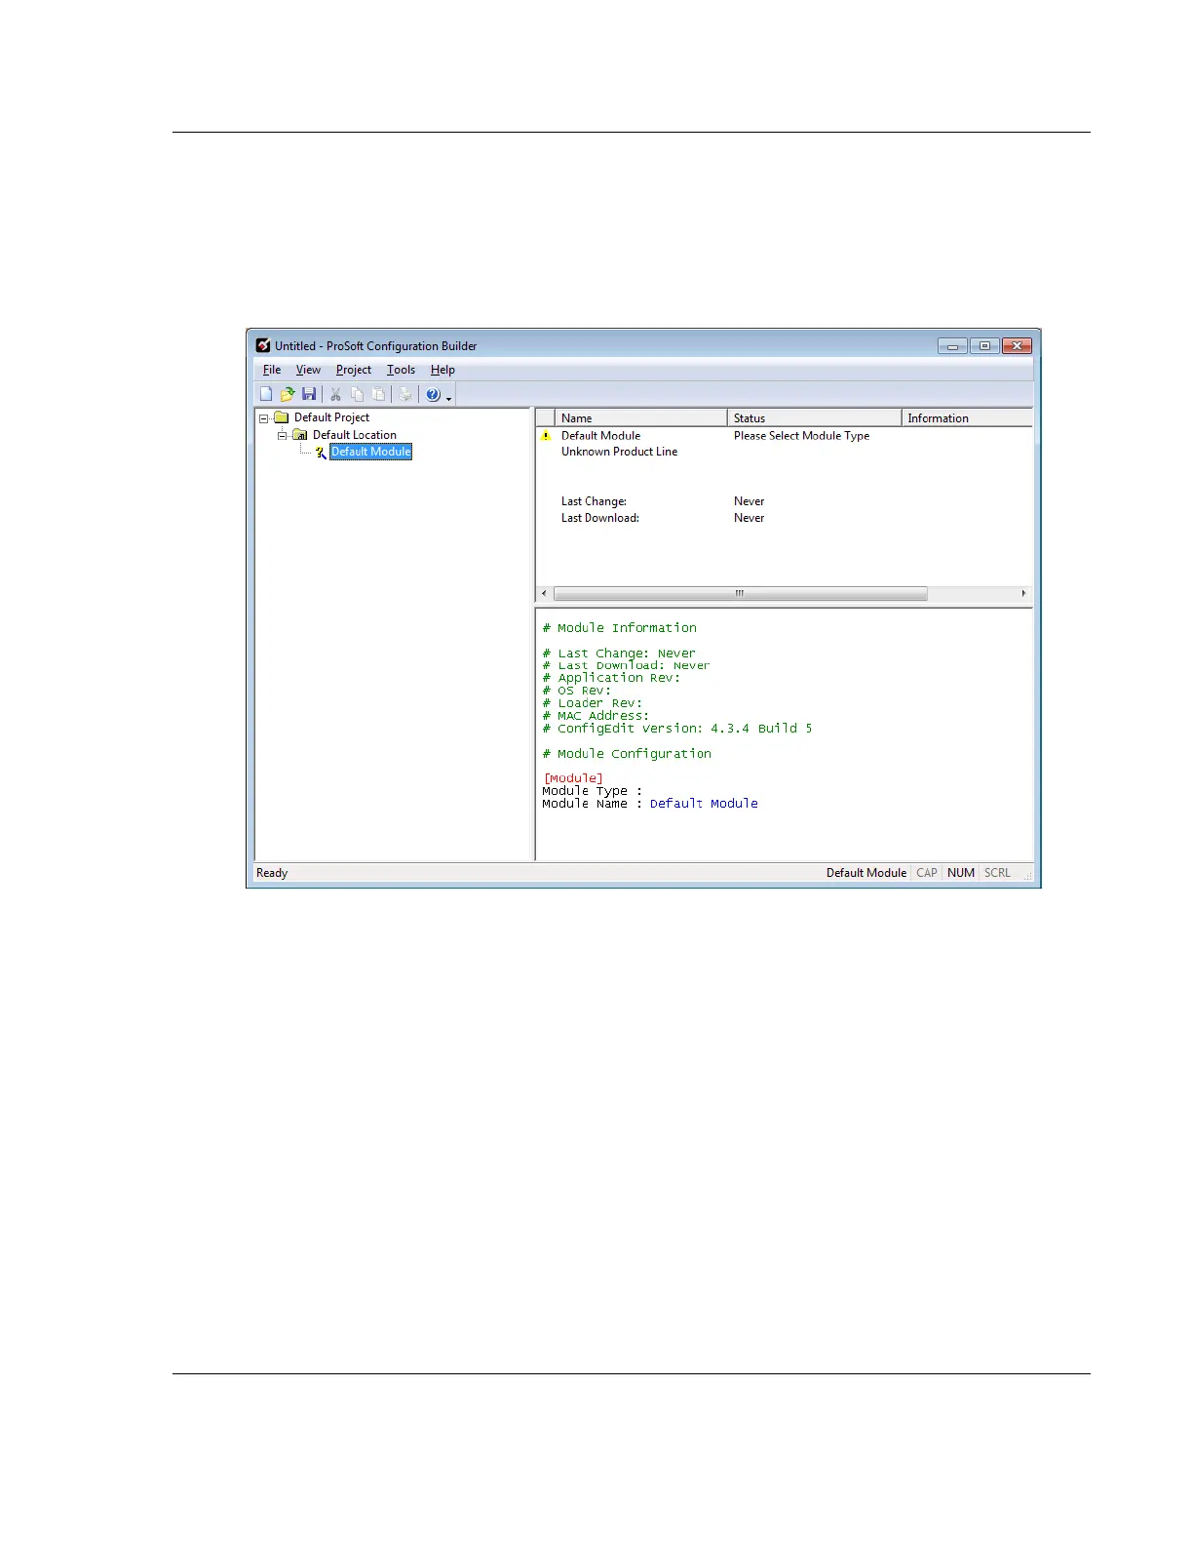The width and height of the screenshot is (1193, 1545).
Task: Click the Cut scissors toolbar icon
Action: click(x=335, y=394)
